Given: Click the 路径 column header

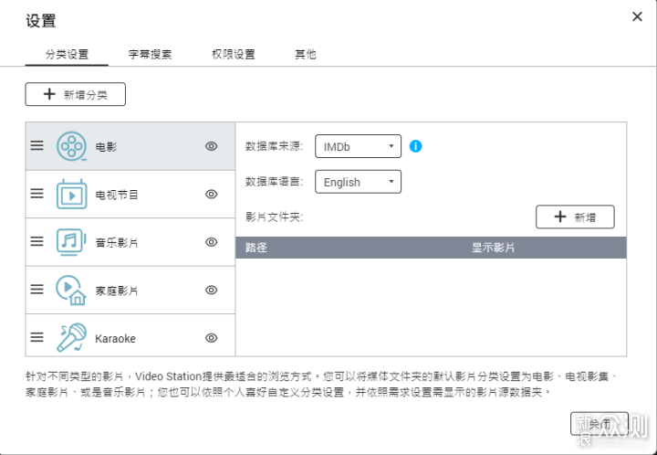Looking at the screenshot, I should pos(256,248).
